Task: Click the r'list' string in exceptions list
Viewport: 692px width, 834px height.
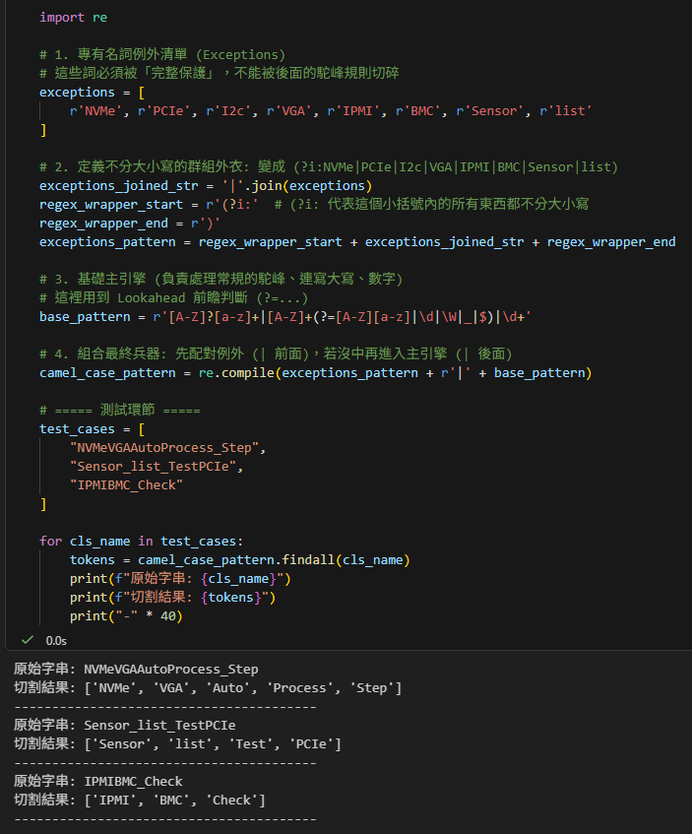Action: pyautogui.click(x=566, y=111)
